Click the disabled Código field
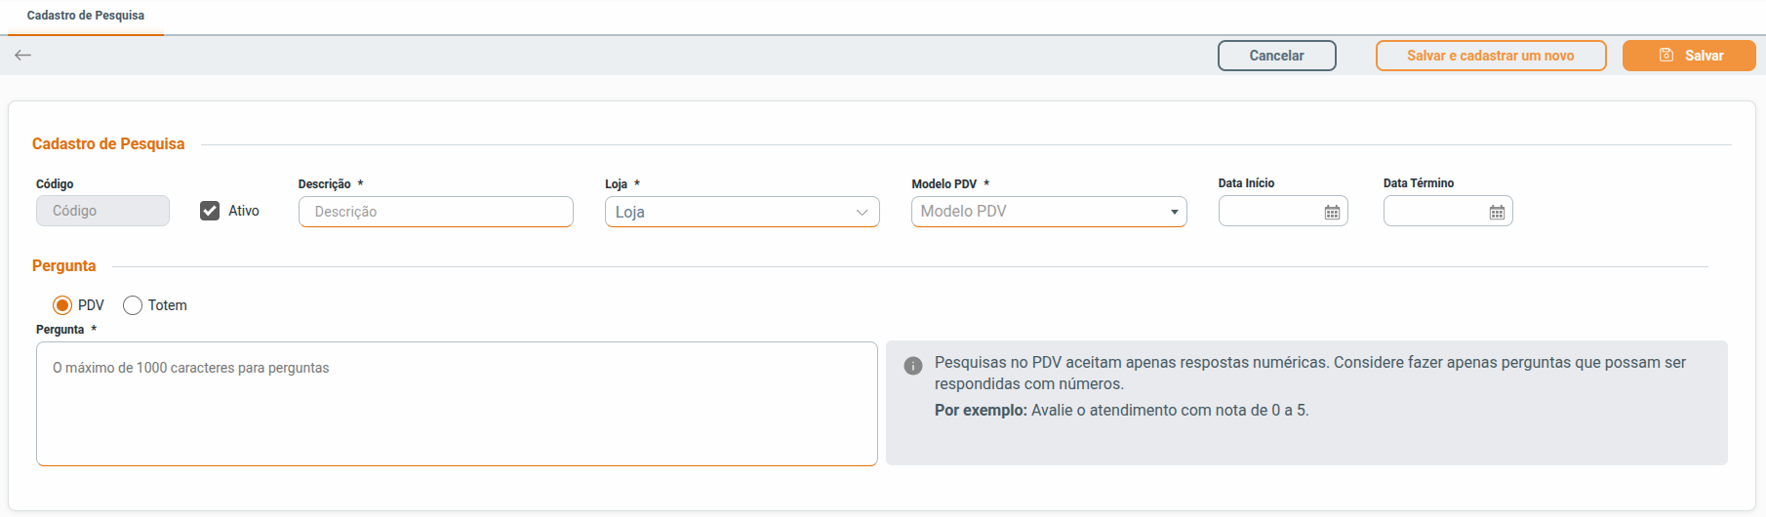1766x517 pixels. click(102, 211)
